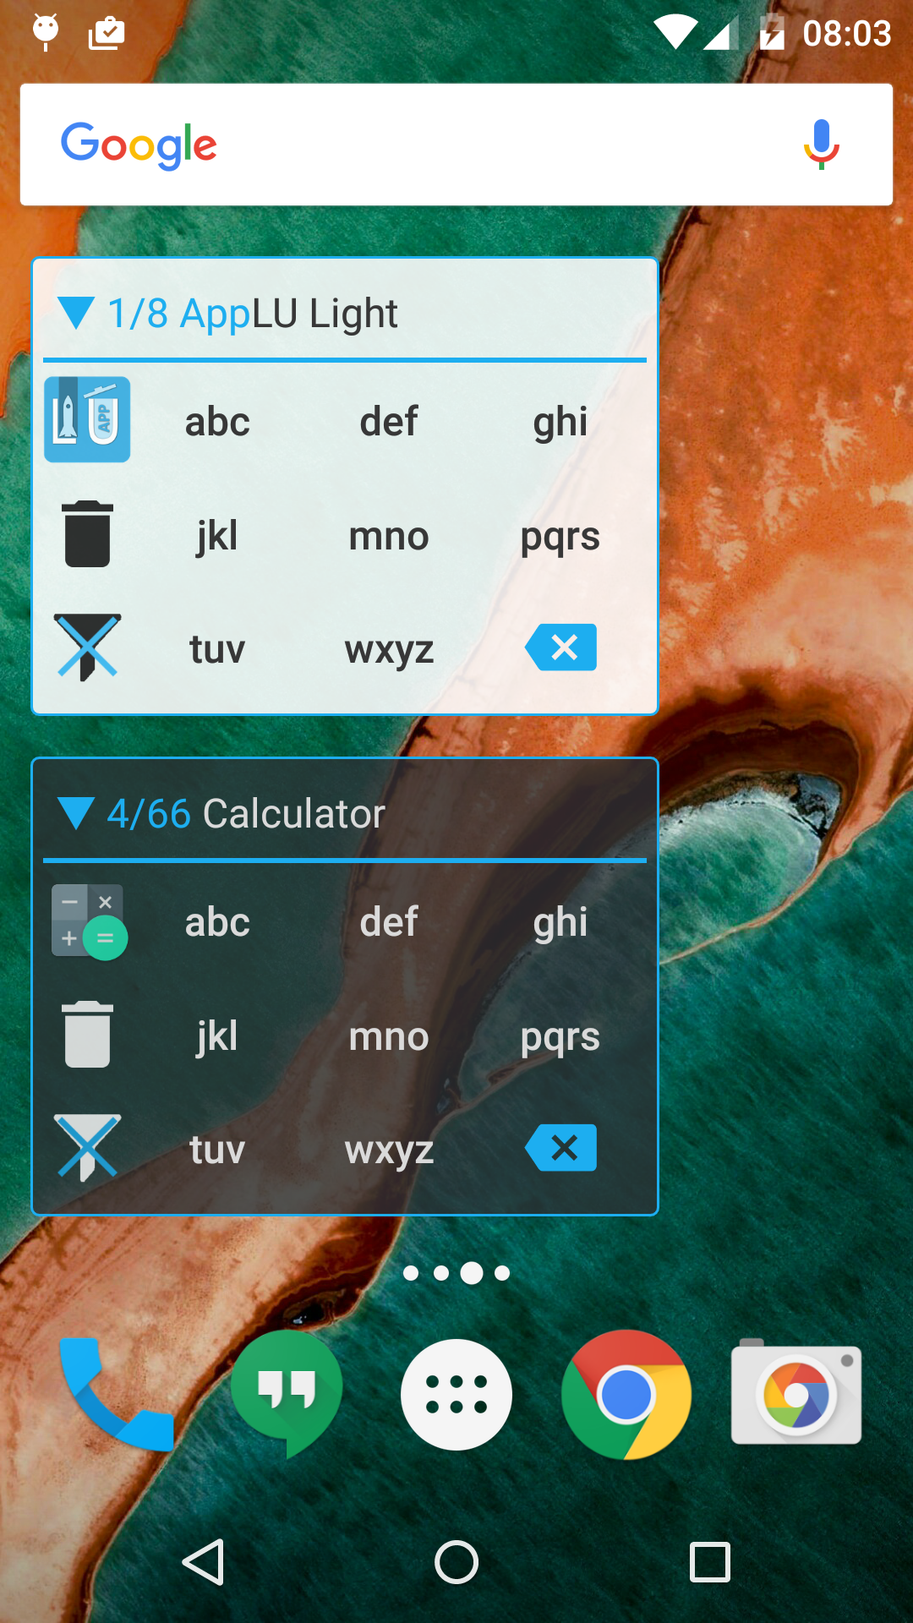Tap the battery status icon
913x1623 pixels.
(x=772, y=33)
